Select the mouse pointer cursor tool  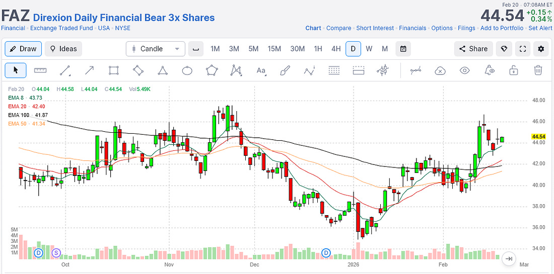15,70
